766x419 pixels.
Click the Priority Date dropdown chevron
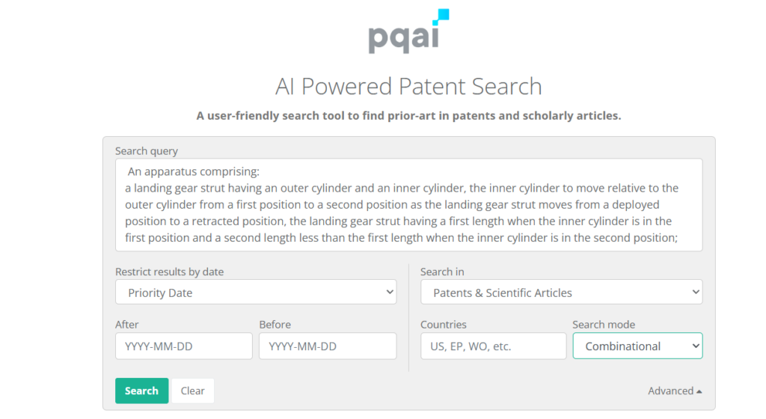[x=389, y=292]
